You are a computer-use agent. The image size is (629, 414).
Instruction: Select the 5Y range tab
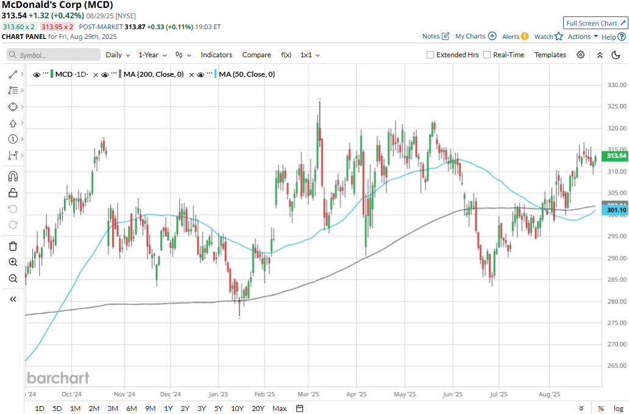218,409
